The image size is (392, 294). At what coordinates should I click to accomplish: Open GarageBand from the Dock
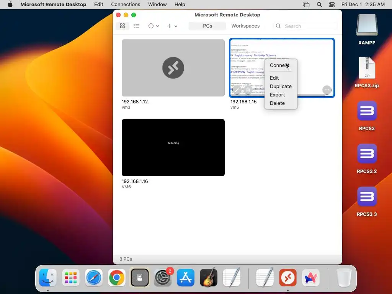(x=209, y=278)
